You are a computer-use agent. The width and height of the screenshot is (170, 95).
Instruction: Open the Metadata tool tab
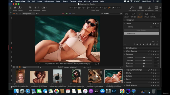click(153, 15)
